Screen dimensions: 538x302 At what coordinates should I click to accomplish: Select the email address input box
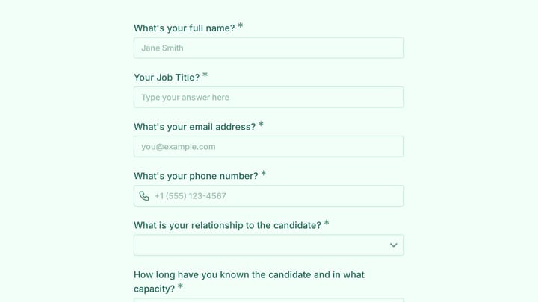pos(269,147)
